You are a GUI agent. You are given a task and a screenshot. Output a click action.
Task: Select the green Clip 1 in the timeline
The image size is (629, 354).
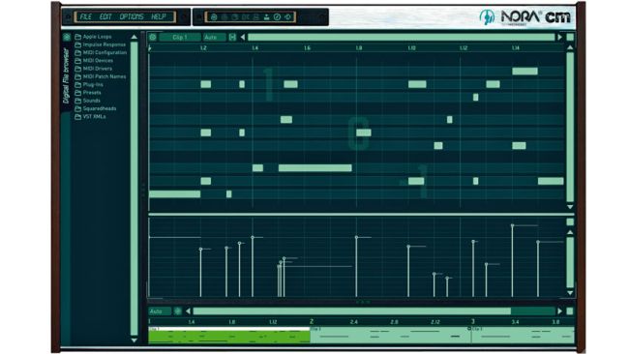click(229, 336)
